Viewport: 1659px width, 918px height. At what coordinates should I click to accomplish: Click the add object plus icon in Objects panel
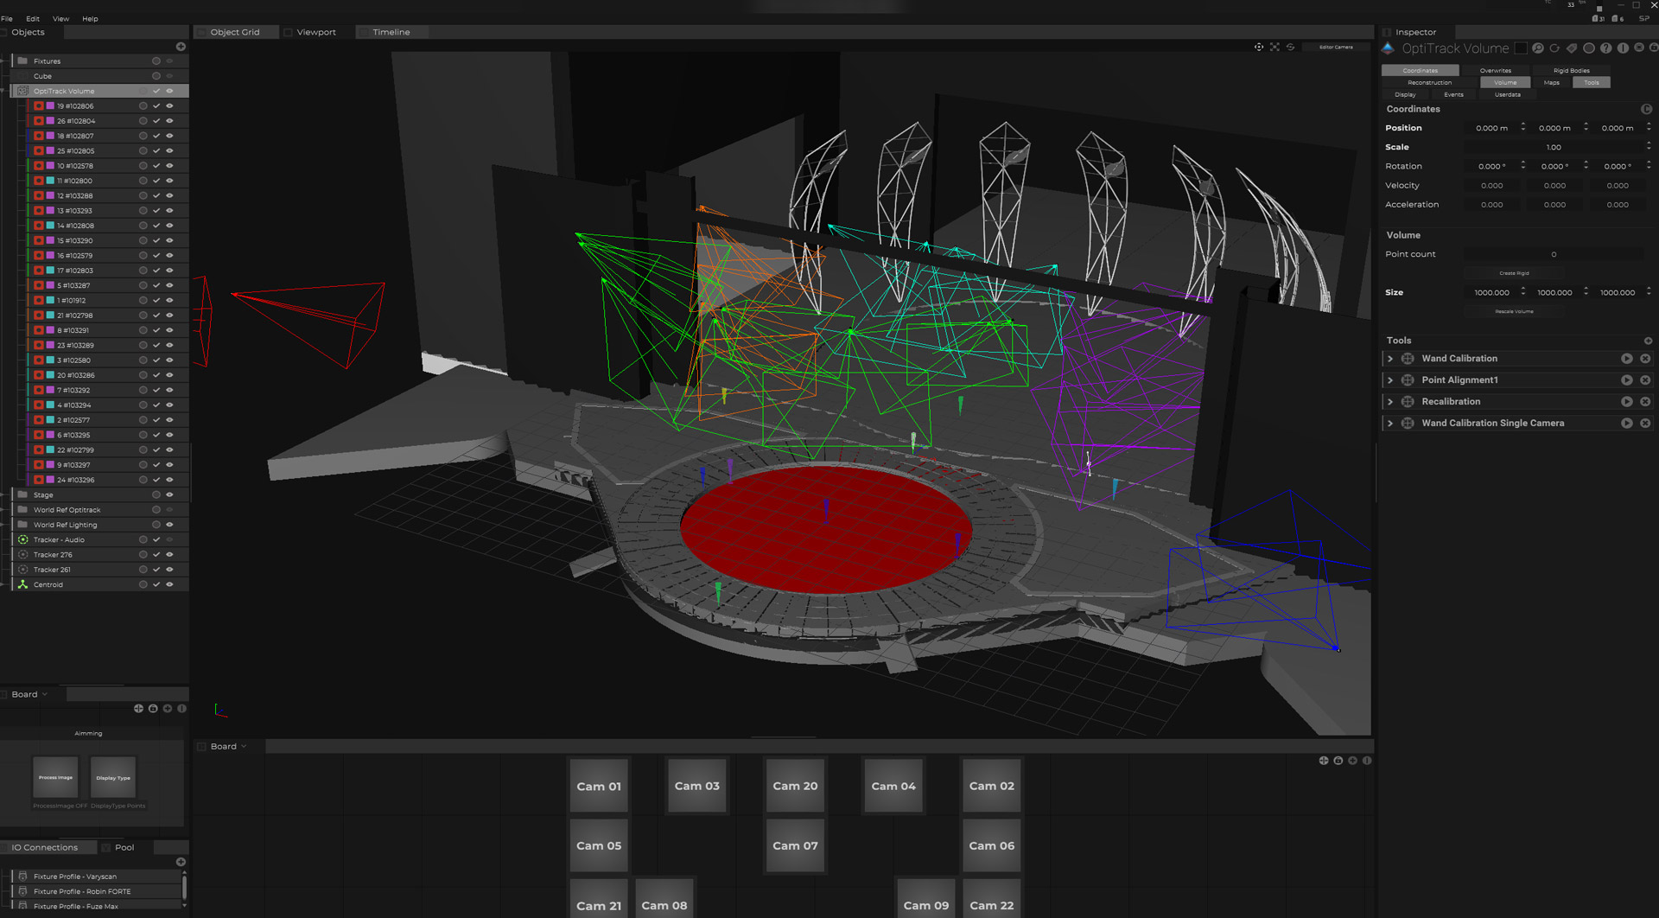(x=181, y=47)
